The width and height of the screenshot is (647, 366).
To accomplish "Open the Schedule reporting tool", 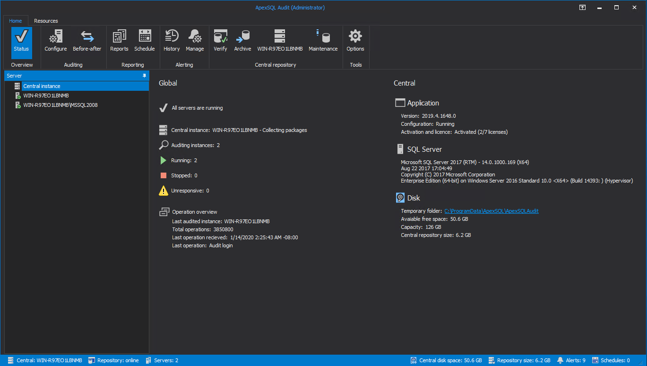I will (145, 42).
